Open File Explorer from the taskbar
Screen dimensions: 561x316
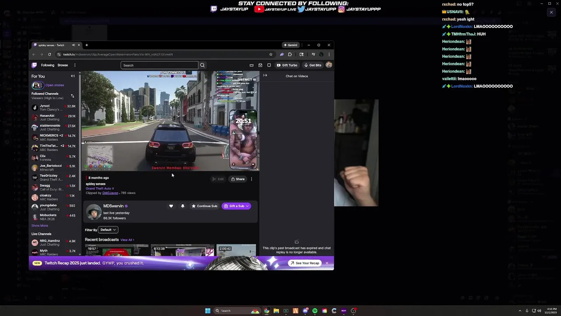click(276, 311)
